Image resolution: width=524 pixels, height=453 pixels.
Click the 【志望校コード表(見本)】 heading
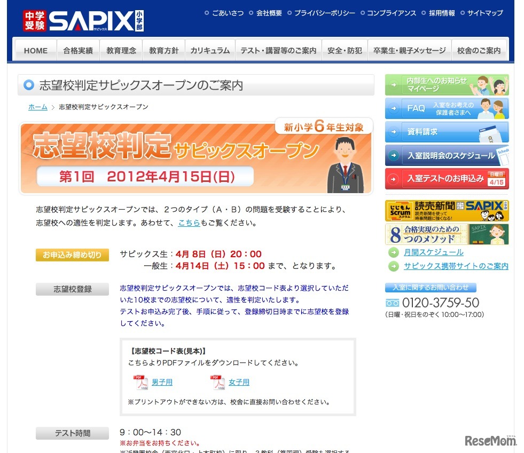click(168, 351)
